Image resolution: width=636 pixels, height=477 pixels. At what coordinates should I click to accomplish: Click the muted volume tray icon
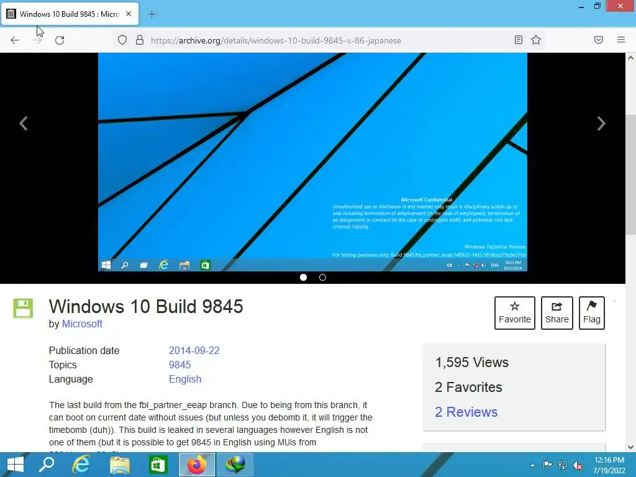(x=578, y=465)
